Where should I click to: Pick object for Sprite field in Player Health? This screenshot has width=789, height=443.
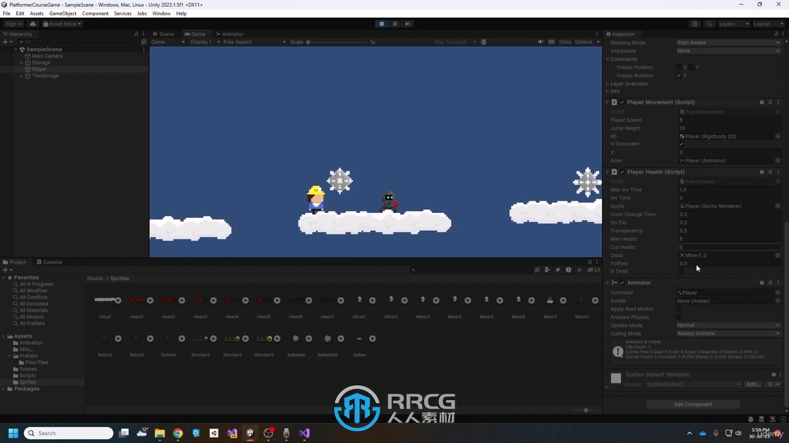(778, 206)
